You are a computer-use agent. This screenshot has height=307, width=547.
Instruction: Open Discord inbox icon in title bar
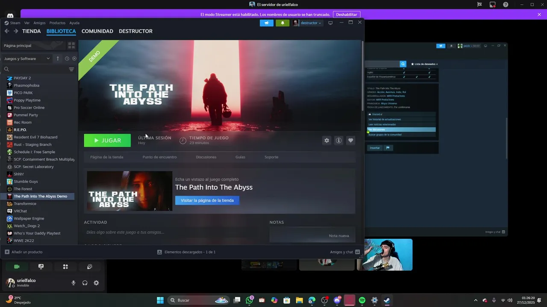493,5
